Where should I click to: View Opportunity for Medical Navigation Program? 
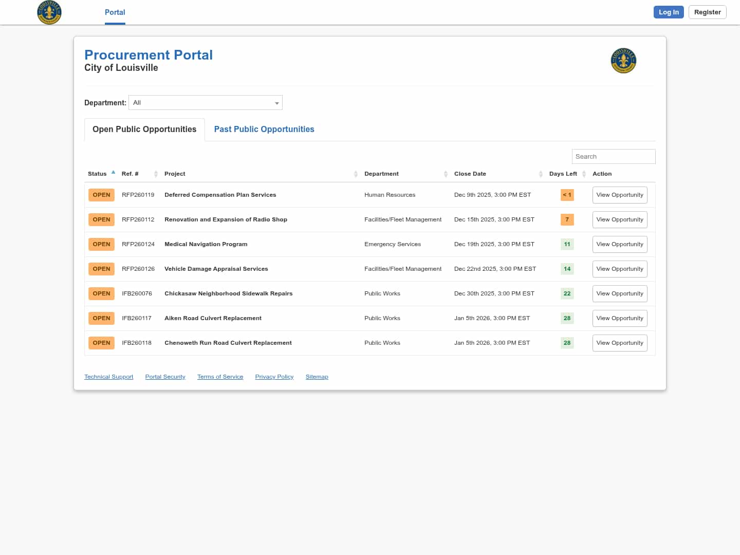[619, 245]
